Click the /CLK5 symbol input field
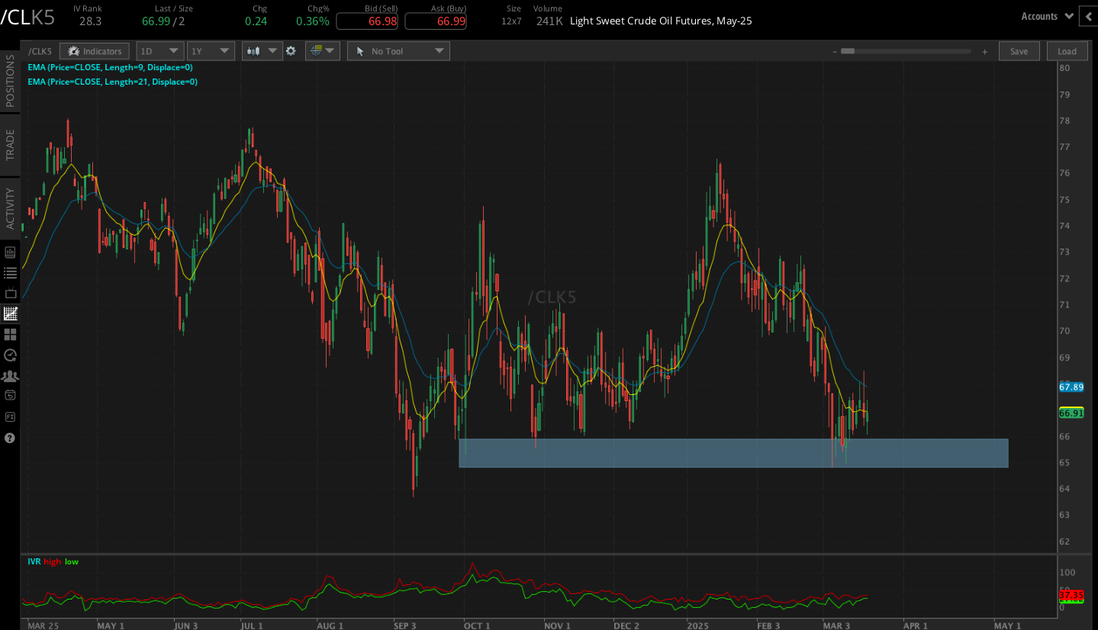 (40, 50)
